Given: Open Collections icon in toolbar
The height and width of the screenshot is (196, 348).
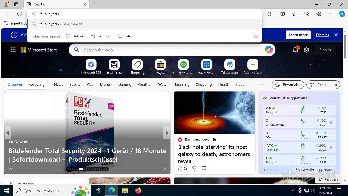Looking at the screenshot, I should (x=307, y=14).
